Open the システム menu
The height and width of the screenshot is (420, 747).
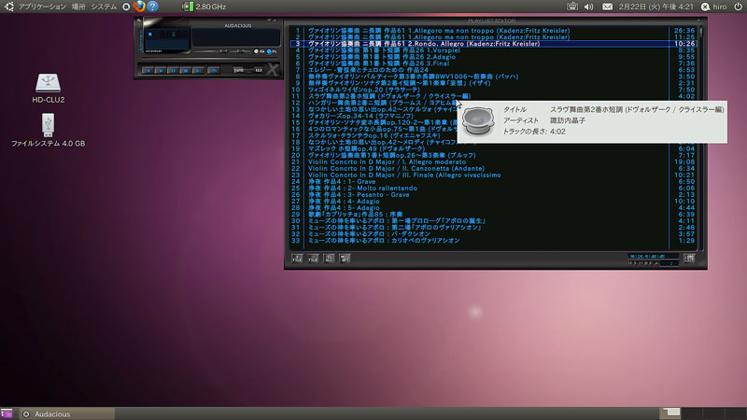[x=104, y=7]
